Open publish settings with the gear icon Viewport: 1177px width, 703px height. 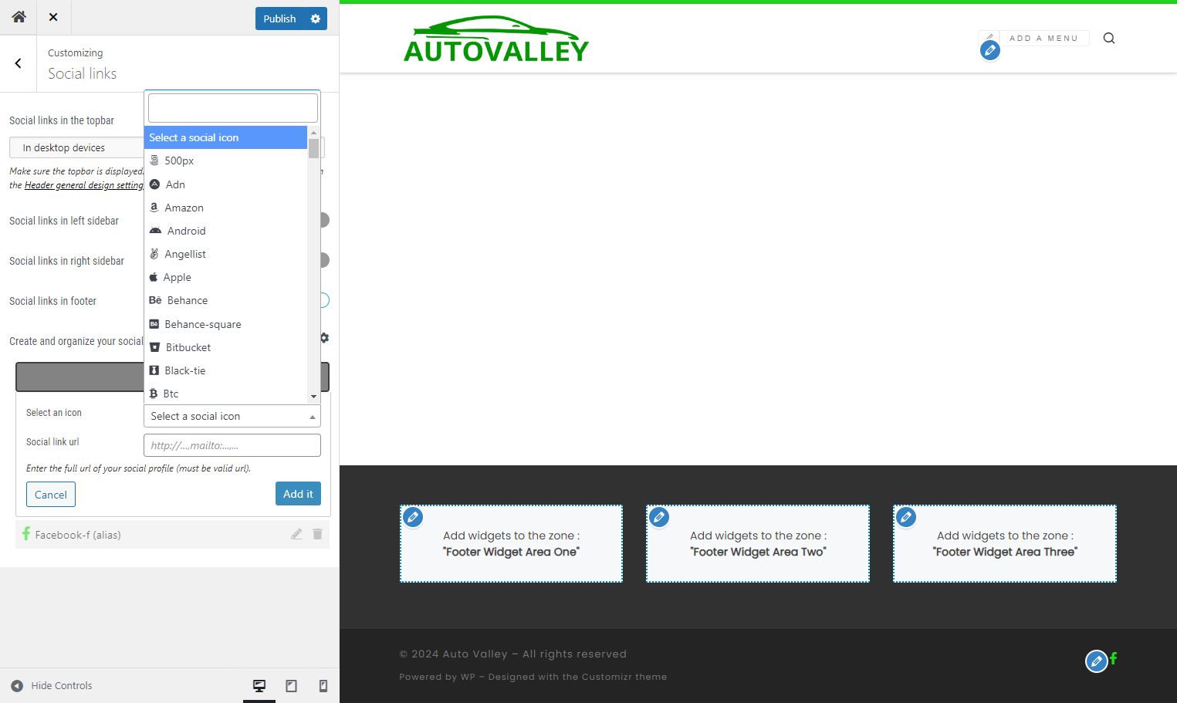coord(316,19)
